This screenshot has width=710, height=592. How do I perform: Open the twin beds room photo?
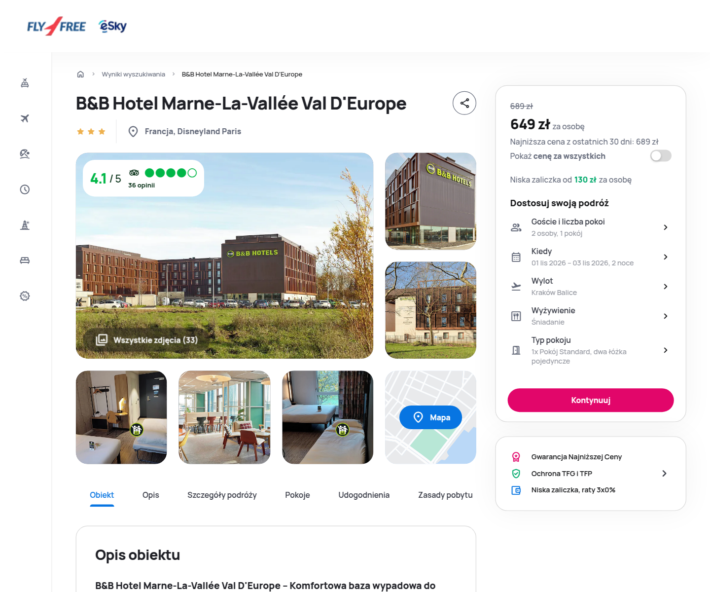click(x=328, y=417)
